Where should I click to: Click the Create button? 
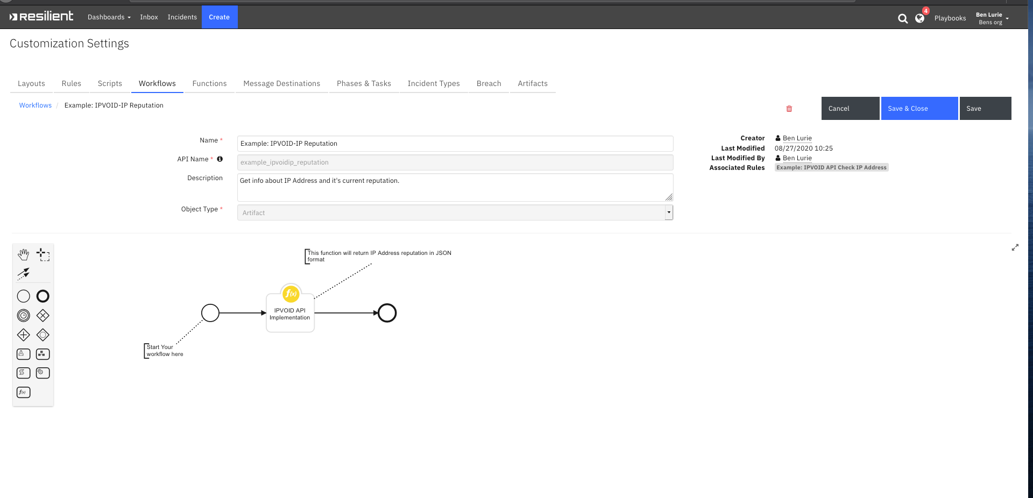point(220,17)
